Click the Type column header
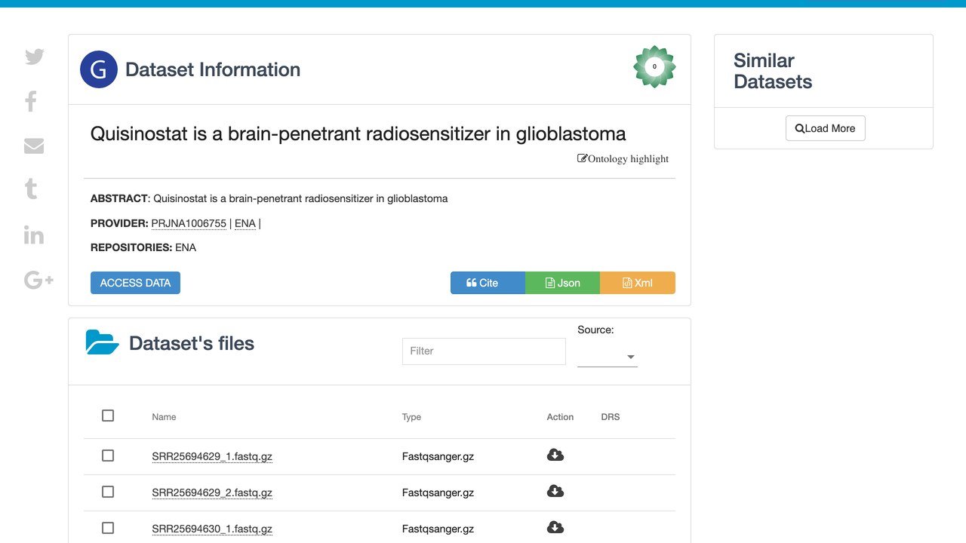The width and height of the screenshot is (966, 543). pos(411,417)
